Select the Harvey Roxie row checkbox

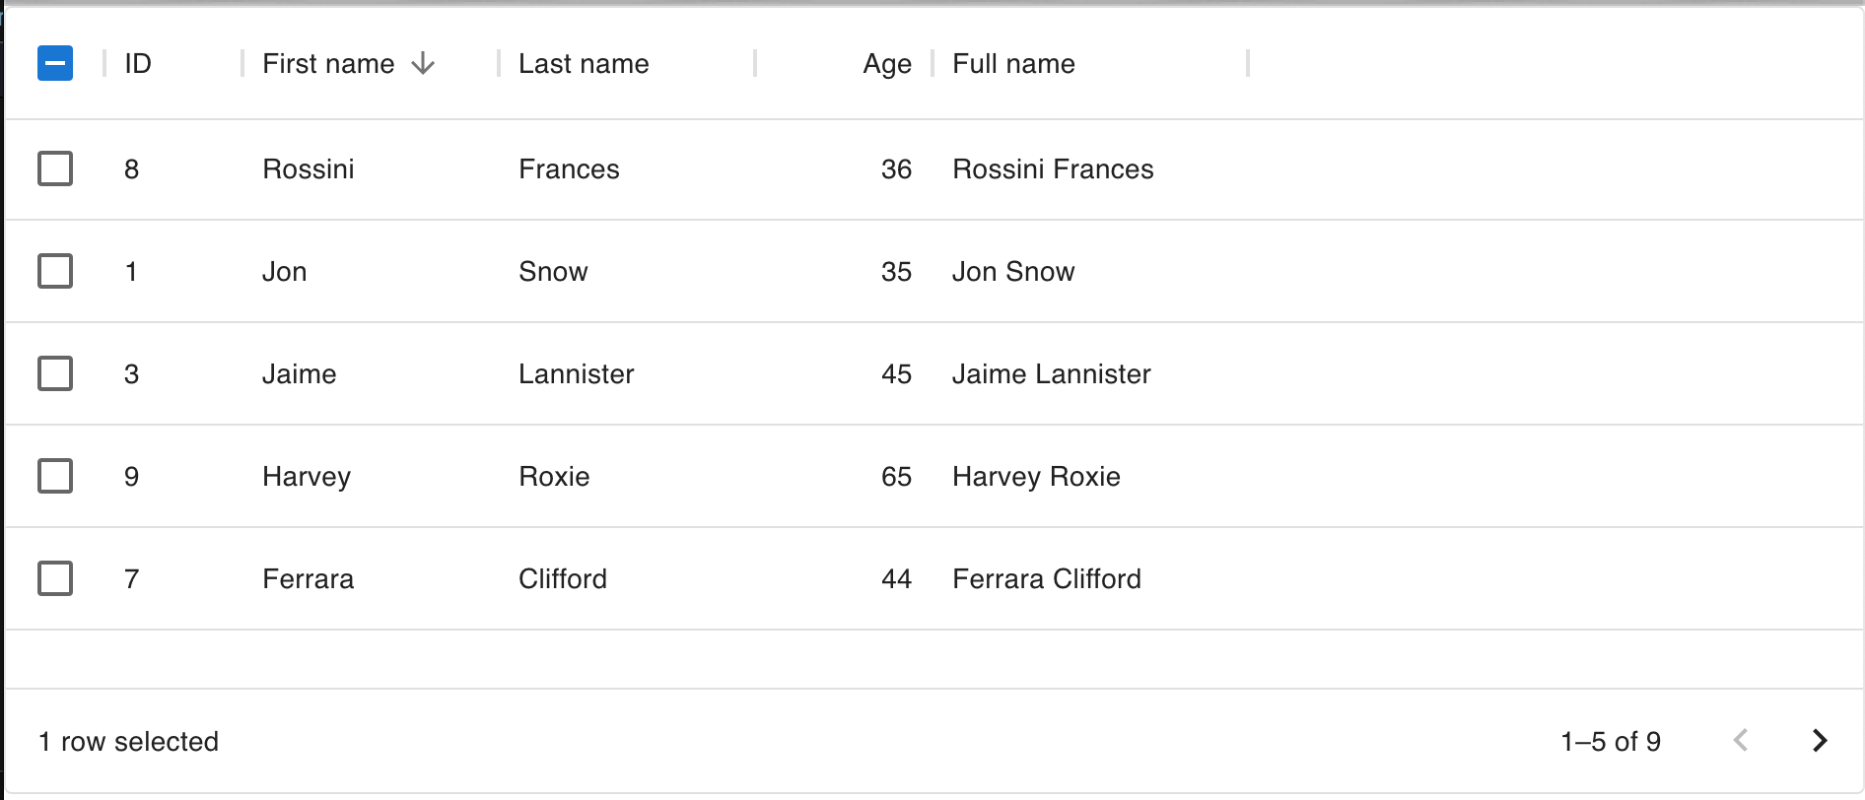[55, 476]
